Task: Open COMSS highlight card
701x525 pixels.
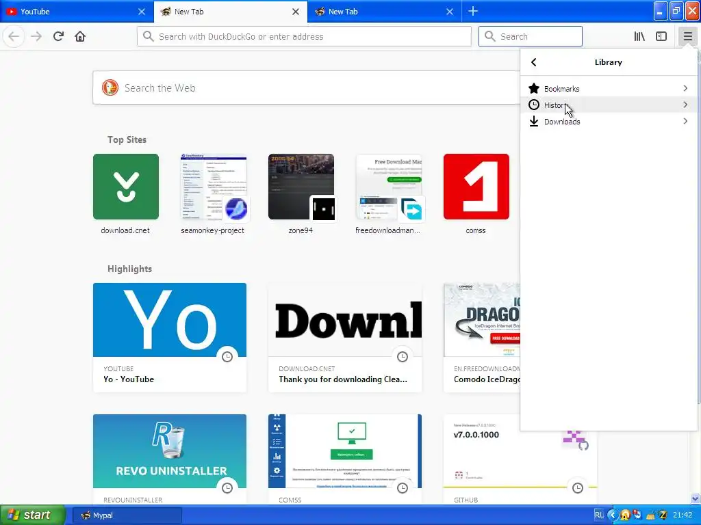Action: pyautogui.click(x=345, y=459)
